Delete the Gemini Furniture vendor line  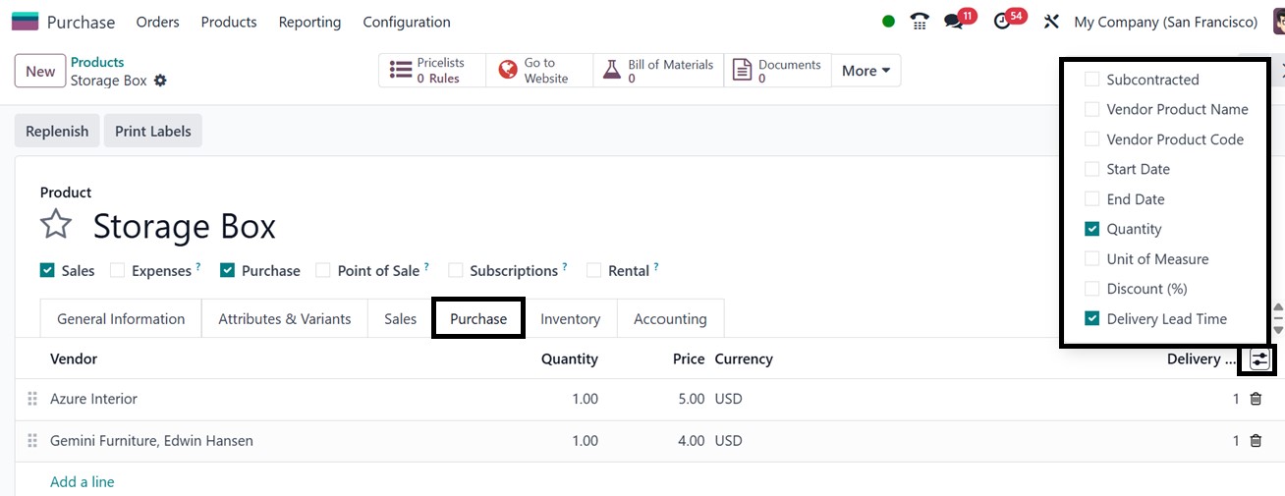click(1256, 441)
